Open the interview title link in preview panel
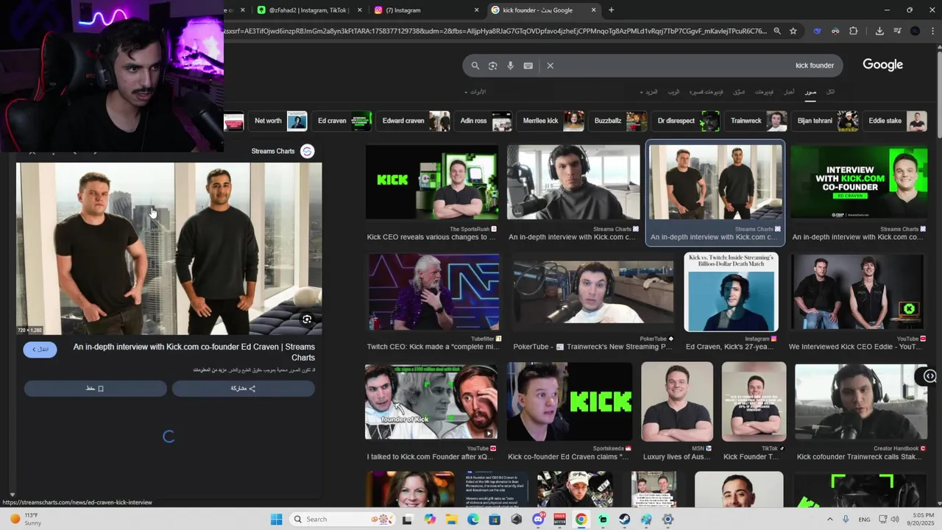Screen dimensions: 942x530 (x=194, y=352)
